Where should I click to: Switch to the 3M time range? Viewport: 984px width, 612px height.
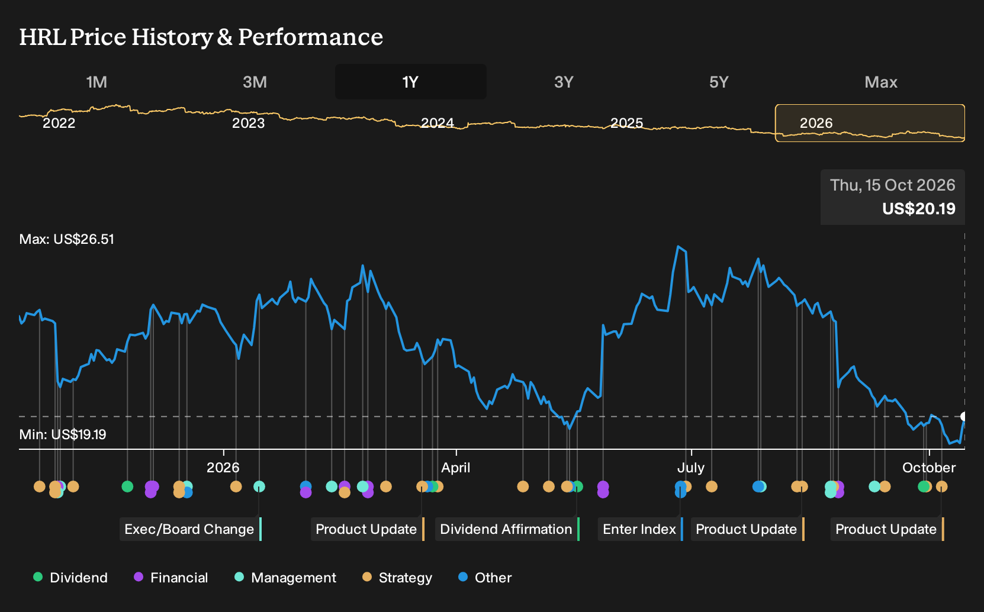[x=255, y=82]
